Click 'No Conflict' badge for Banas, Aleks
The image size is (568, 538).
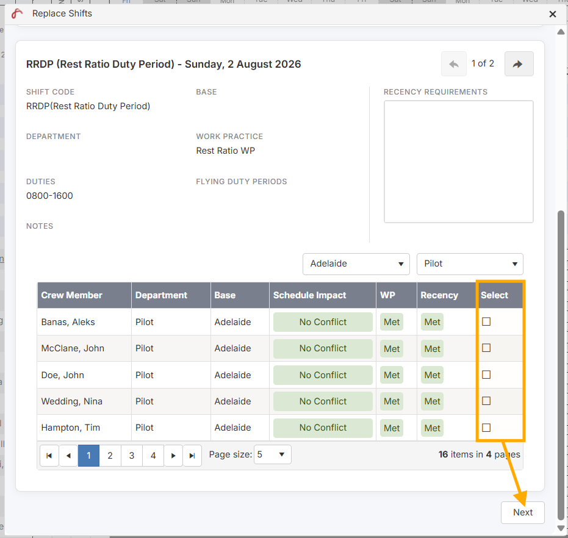tap(323, 322)
